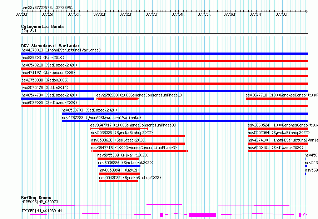This screenshot has width=318, height=219.
Task: Click nsv5552564 (ByrskaBishop2022) label
Action: [279, 133]
